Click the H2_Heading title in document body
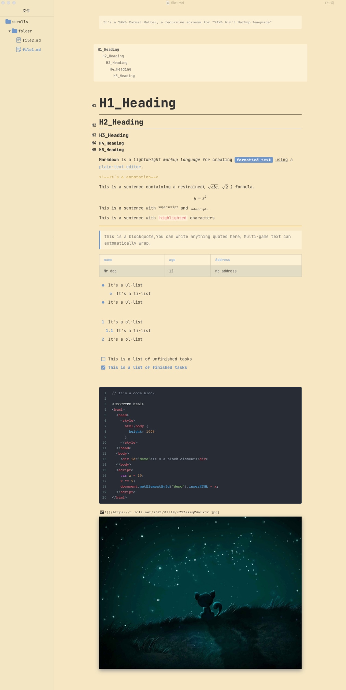This screenshot has height=690, width=346. pos(121,122)
